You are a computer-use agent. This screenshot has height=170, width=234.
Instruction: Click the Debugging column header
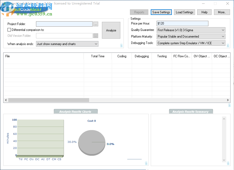142,56
